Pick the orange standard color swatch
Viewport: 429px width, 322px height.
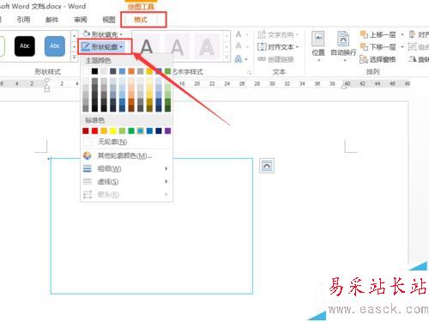coord(104,131)
